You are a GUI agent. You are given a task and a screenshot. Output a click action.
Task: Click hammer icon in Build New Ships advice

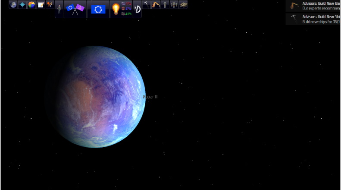[294, 19]
